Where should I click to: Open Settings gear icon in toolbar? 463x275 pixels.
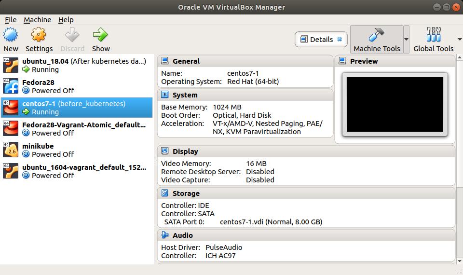click(39, 35)
